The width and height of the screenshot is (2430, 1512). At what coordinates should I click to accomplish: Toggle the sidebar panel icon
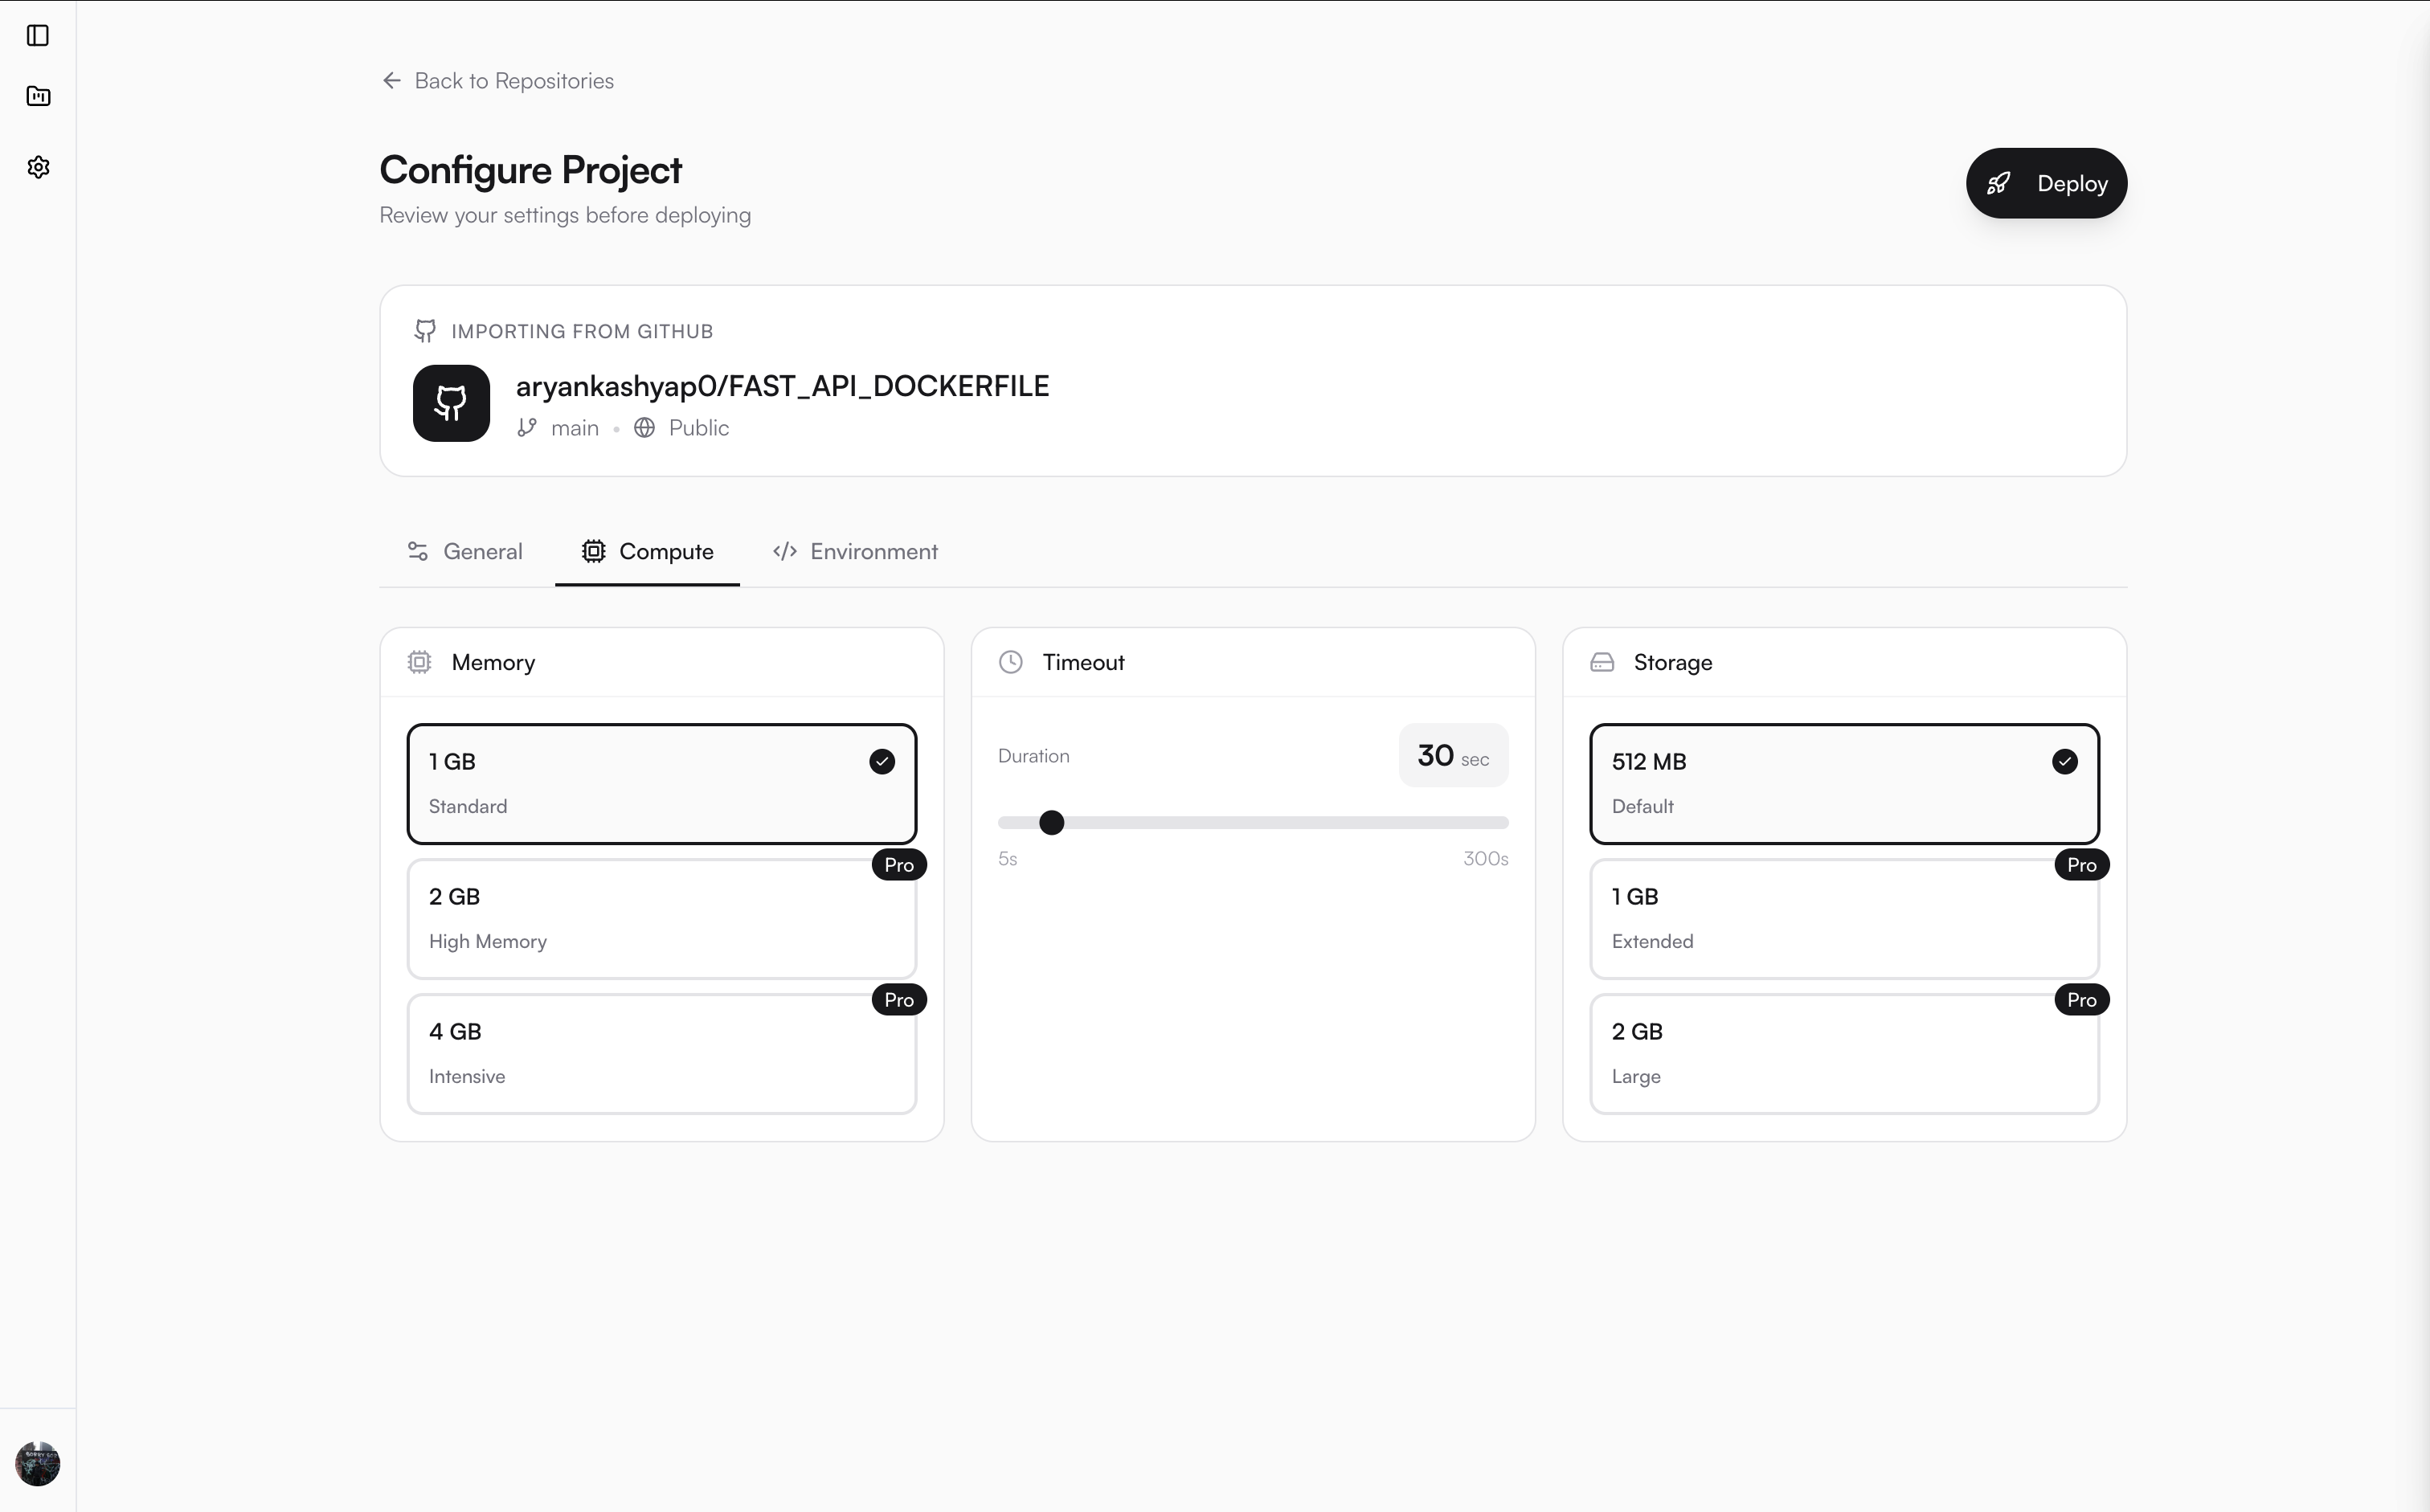tap(38, 37)
